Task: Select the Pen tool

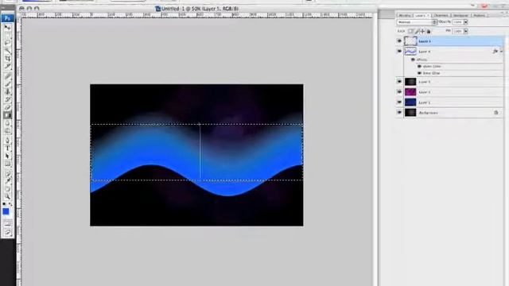Action: [x=7, y=140]
